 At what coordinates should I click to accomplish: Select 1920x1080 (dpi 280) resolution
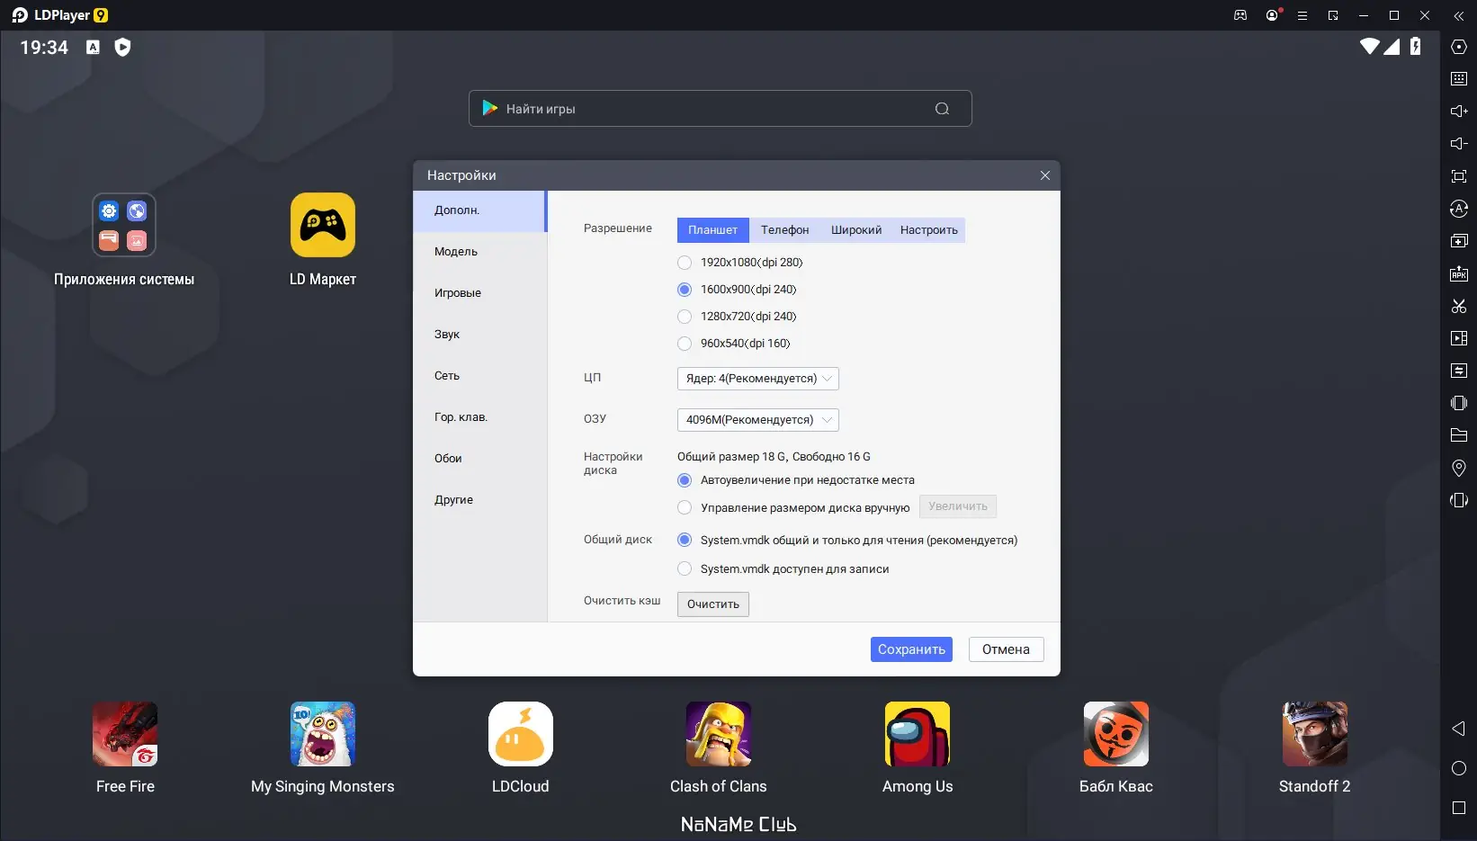coord(685,263)
